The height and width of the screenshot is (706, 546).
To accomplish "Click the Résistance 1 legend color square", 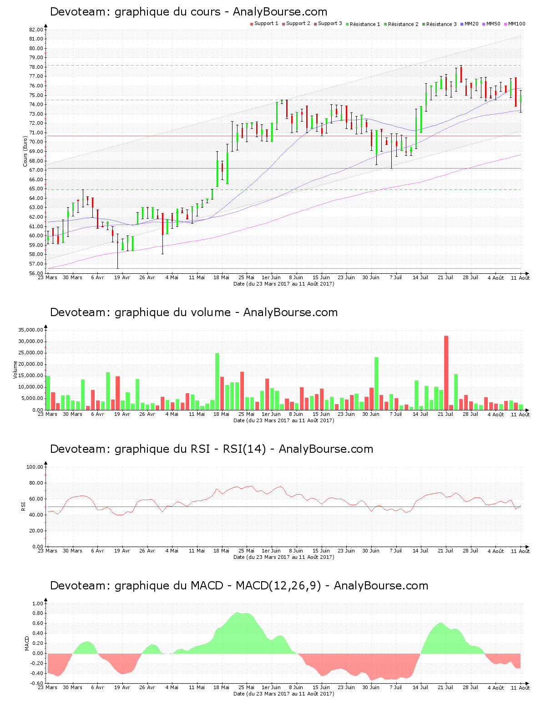I will [x=347, y=24].
